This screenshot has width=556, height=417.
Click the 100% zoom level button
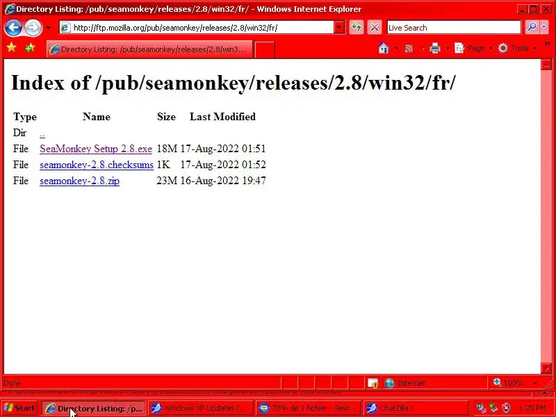508,383
